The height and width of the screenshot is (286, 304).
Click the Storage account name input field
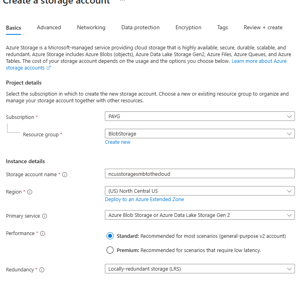coord(199,174)
